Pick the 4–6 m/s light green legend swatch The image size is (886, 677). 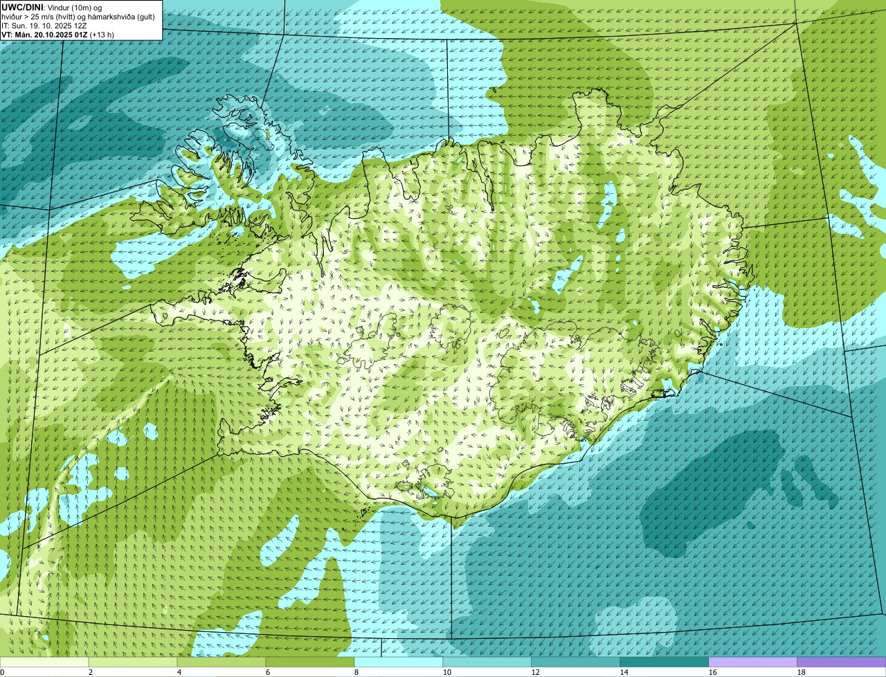[221, 662]
